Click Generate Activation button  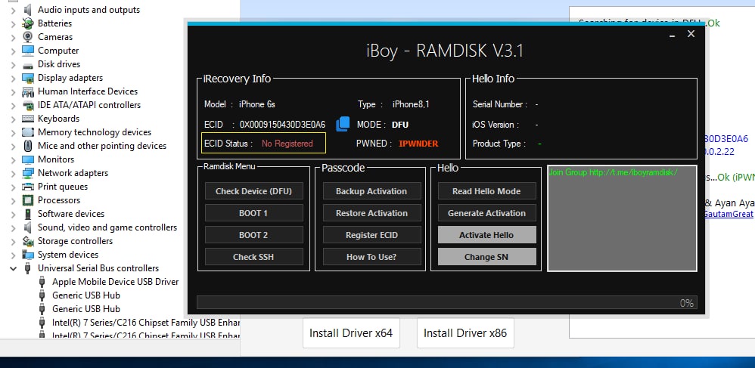486,213
